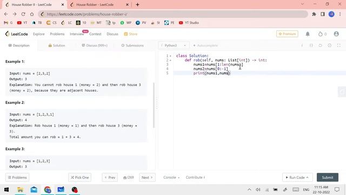Open the Problems list button
Image resolution: width=346 pixels, height=195 pixels.
tap(17, 177)
